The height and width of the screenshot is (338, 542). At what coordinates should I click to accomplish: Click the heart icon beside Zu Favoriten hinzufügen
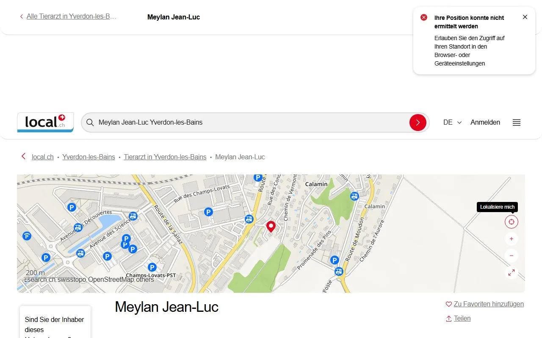(448, 304)
